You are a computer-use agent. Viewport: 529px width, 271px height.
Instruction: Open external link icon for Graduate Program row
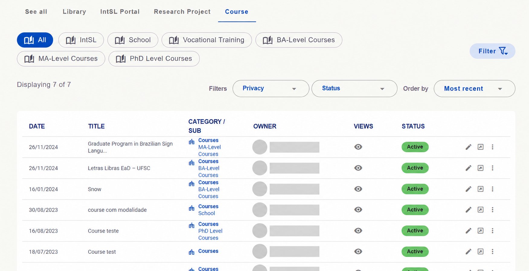click(x=480, y=147)
